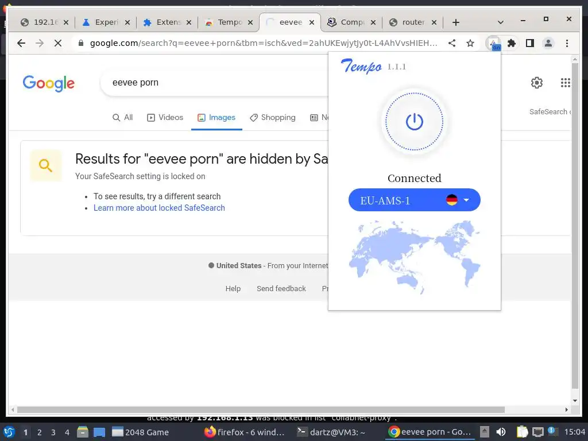Stop loading the page
588x441 pixels.
58,43
